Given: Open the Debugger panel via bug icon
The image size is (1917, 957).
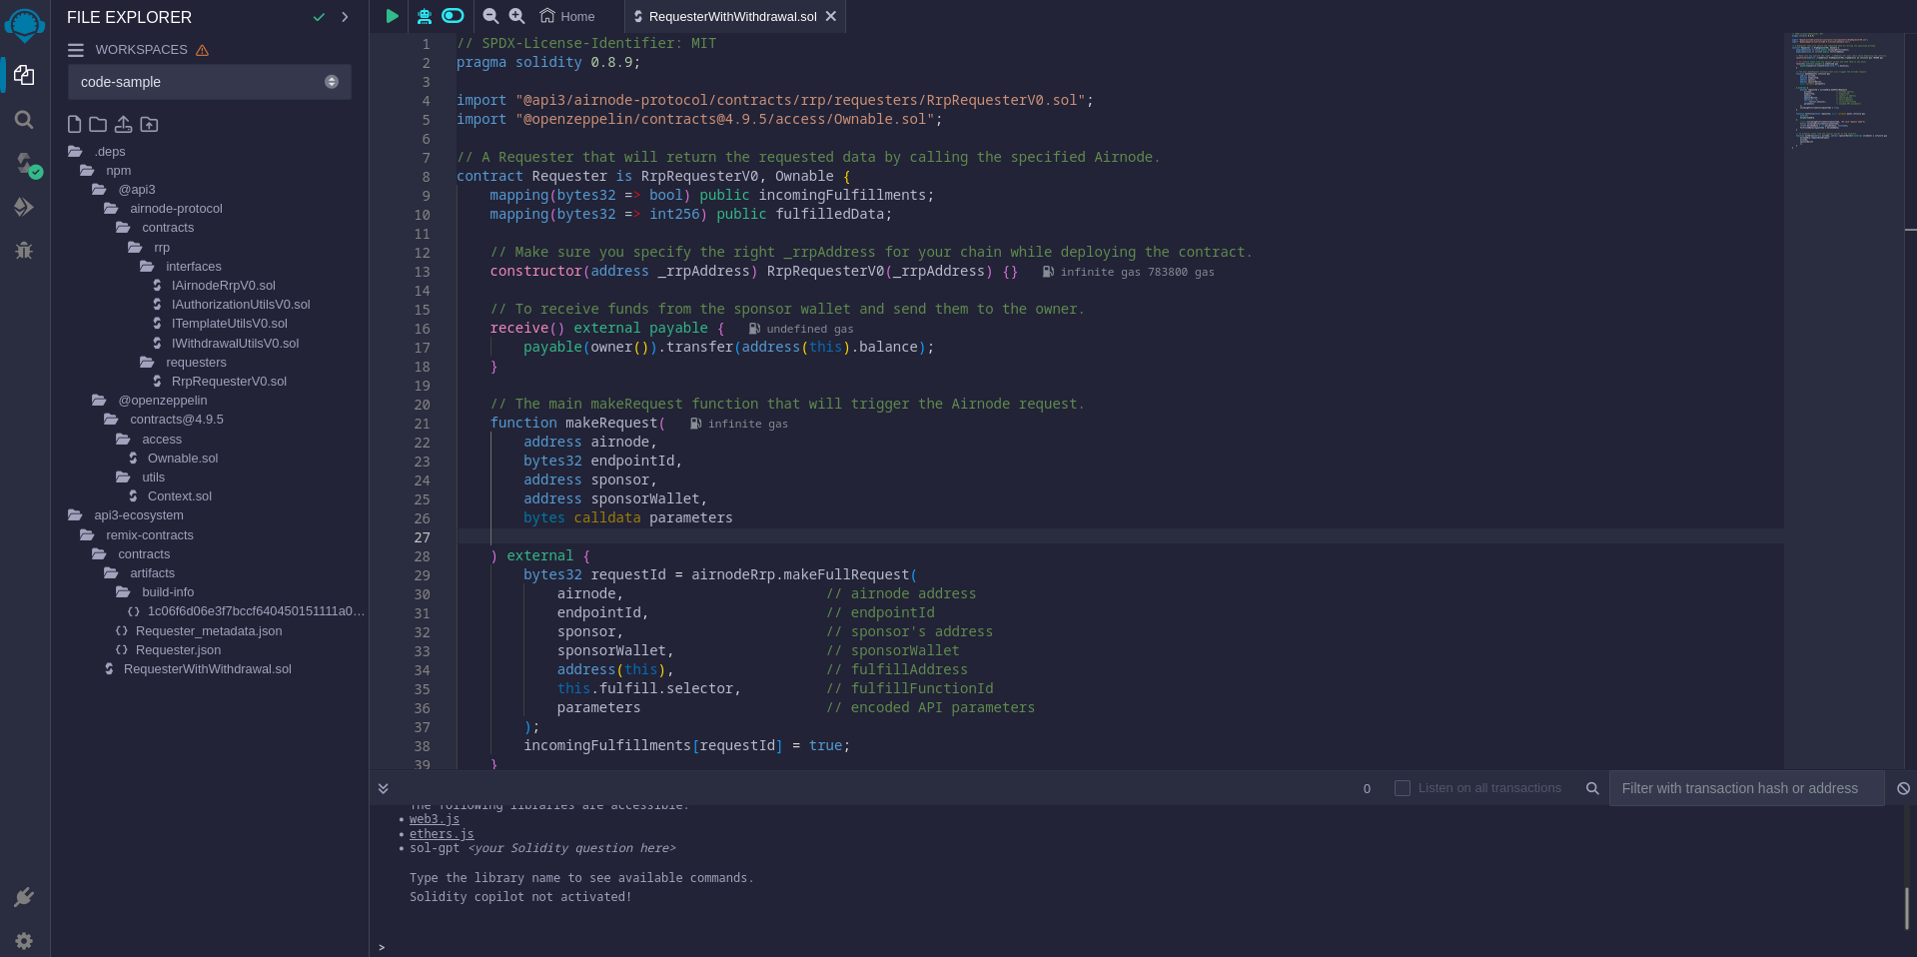Looking at the screenshot, I should click(24, 251).
